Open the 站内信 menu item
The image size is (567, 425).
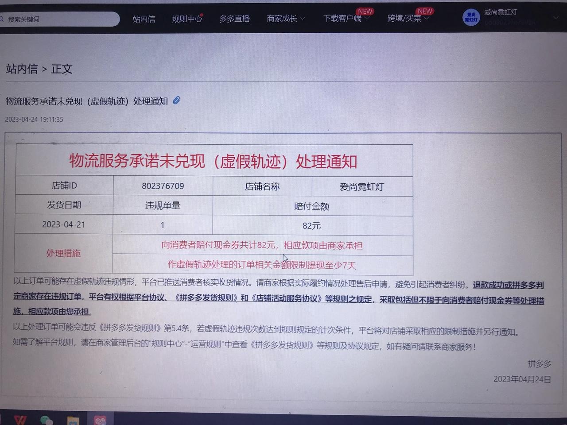144,19
